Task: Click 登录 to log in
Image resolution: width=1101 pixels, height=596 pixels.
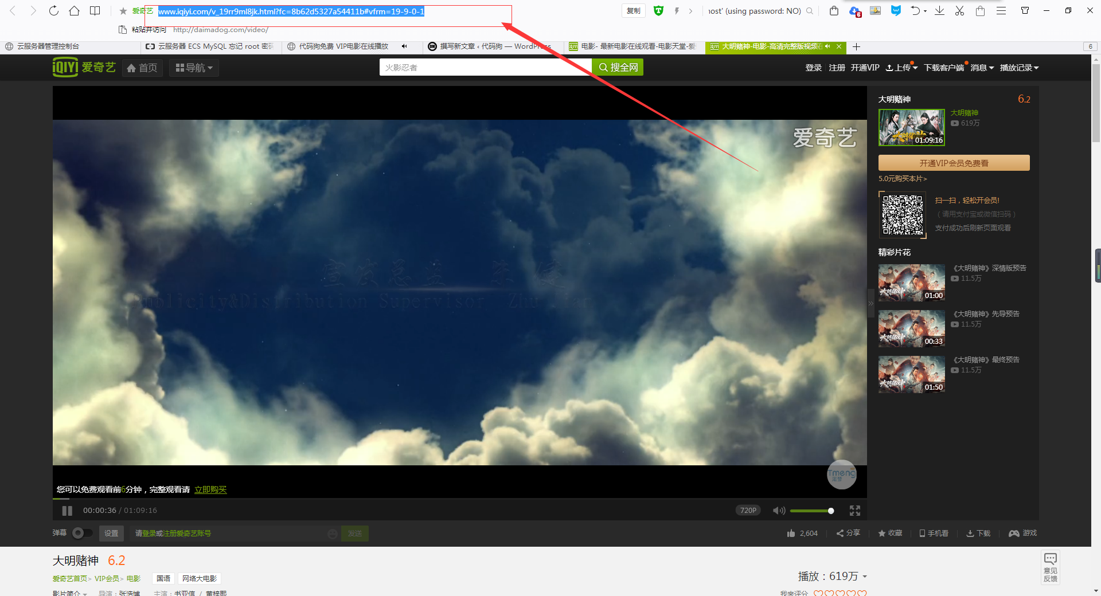Action: point(813,68)
